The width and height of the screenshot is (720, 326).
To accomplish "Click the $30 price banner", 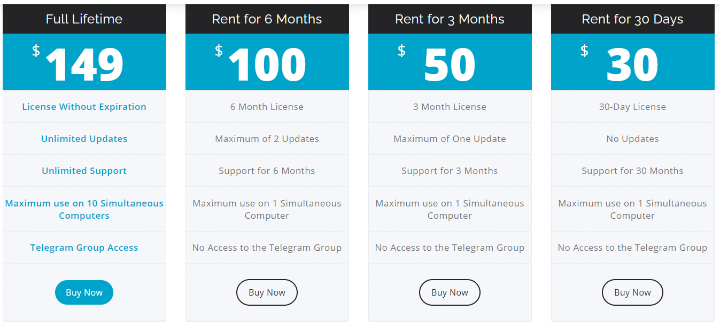I will click(x=632, y=63).
